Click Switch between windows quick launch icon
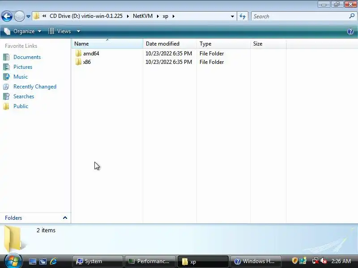Image resolution: width=358 pixels, height=268 pixels. 43,261
